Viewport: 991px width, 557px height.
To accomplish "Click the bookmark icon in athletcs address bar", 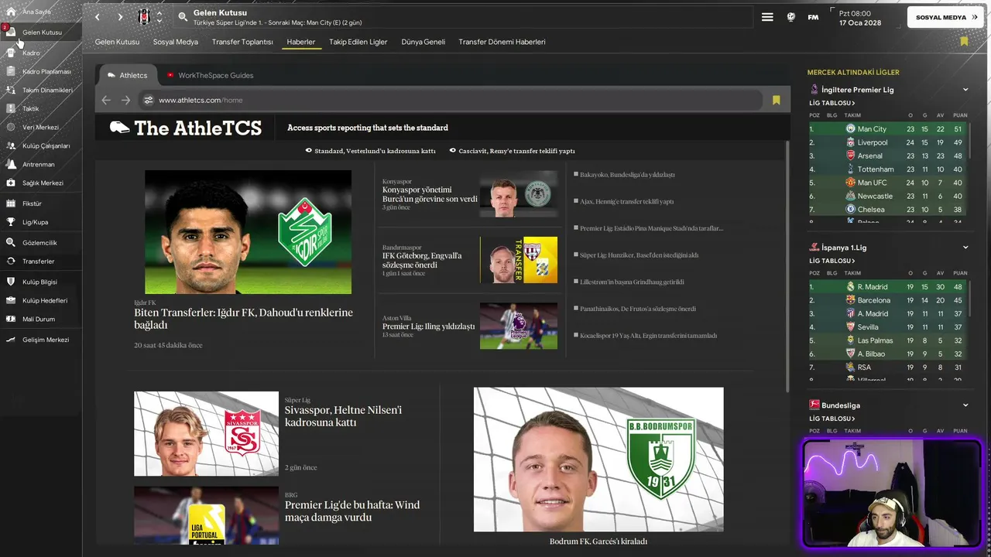I will [776, 100].
